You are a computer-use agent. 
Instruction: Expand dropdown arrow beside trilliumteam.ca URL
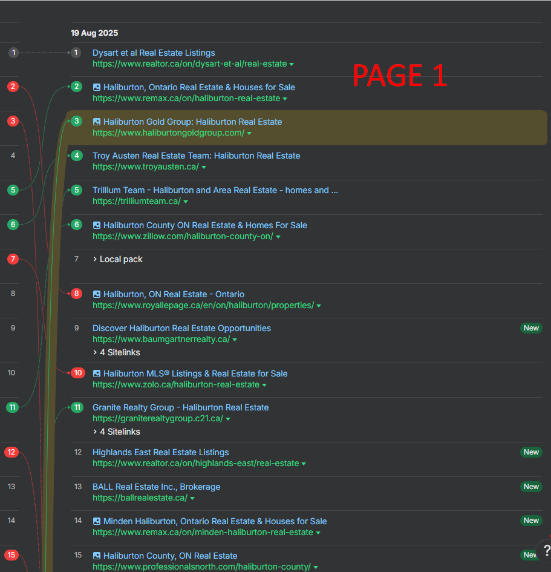[x=186, y=202]
